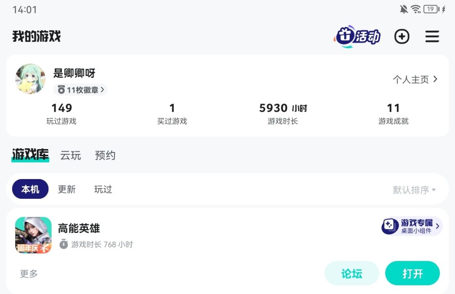Tap the user avatar picture
This screenshot has width=455, height=294.
(30, 79)
